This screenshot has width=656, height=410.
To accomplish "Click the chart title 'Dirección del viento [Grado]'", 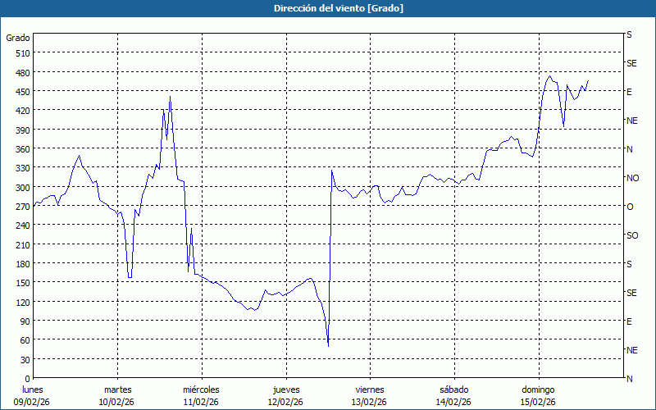I will [327, 8].
